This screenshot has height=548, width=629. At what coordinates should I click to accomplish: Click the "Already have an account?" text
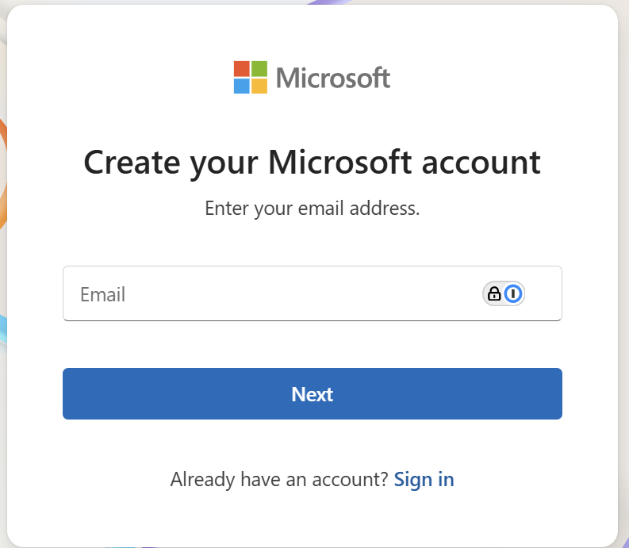pos(279,479)
